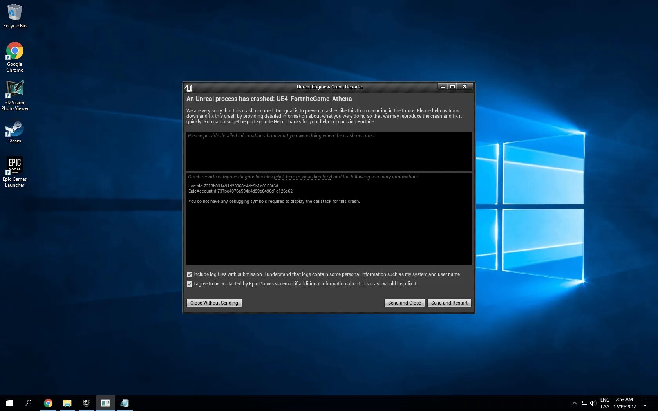Screen dimensions: 658x411
Task: Click Send and Restart
Action: click(x=449, y=303)
